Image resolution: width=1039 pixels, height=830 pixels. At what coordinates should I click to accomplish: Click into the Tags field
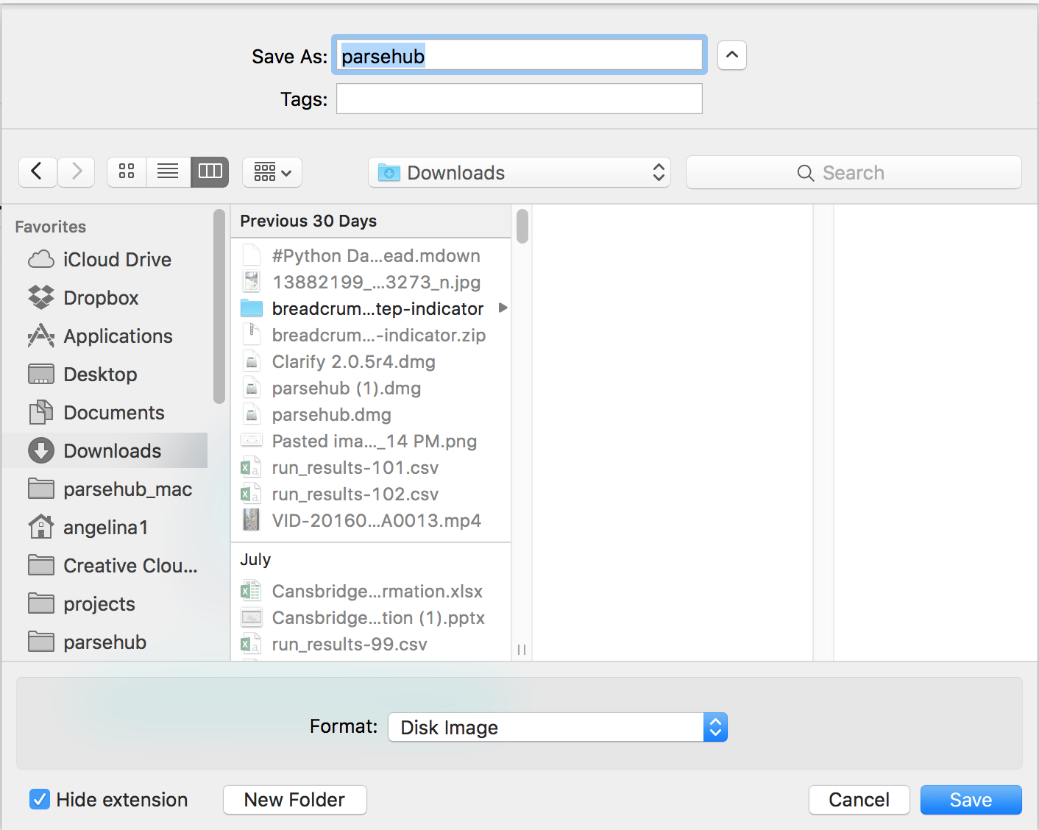click(x=519, y=99)
